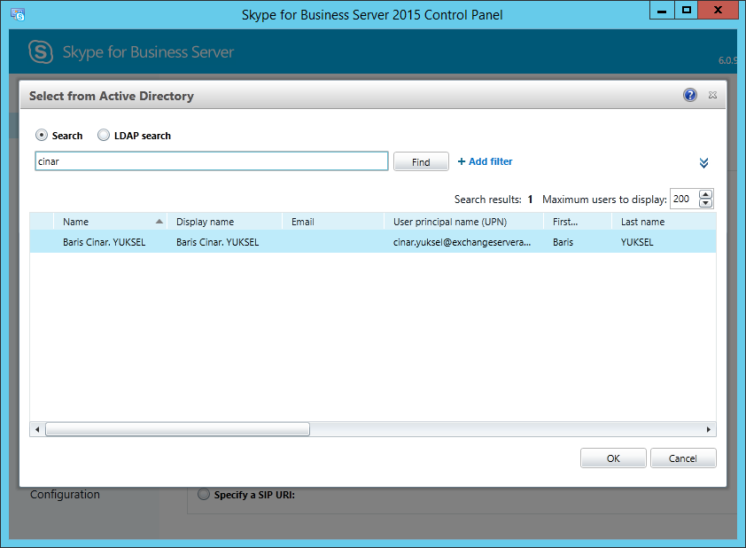Click the right arrow of horizontal scrollbar
Image resolution: width=746 pixels, height=548 pixels.
coord(709,429)
